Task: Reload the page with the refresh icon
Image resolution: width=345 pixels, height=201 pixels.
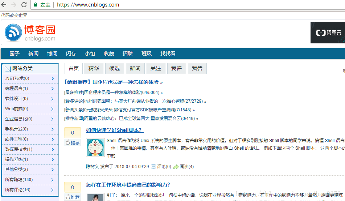Action: pos(24,5)
